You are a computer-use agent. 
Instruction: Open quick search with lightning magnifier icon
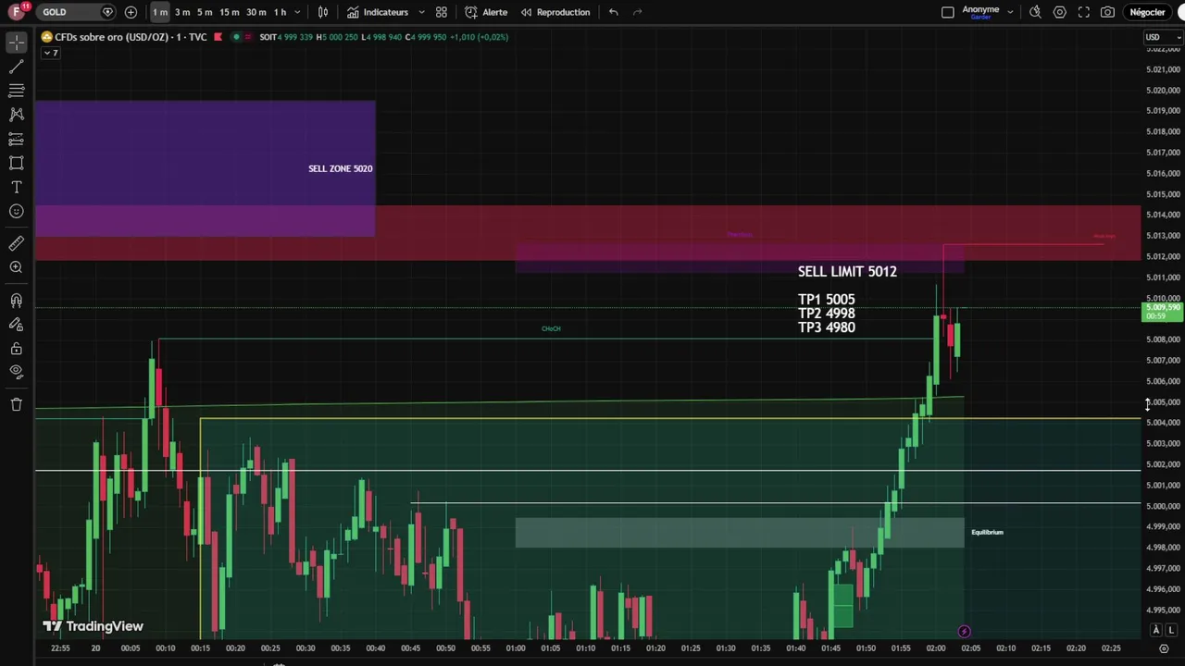tap(1035, 12)
